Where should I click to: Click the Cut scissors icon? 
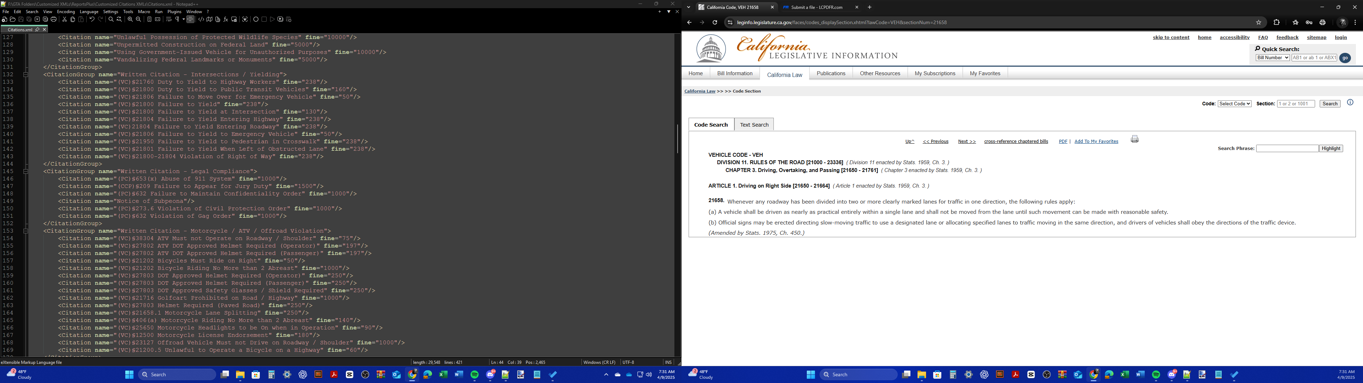65,20
